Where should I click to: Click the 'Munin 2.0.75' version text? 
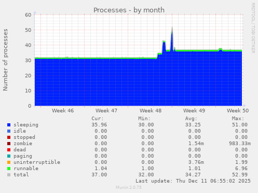[129, 187]
